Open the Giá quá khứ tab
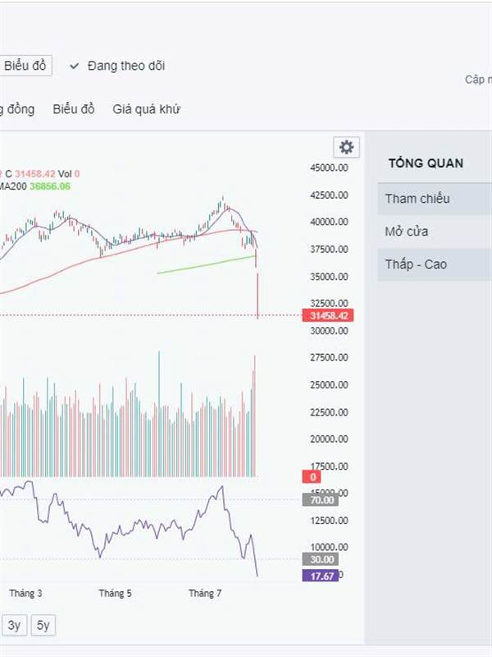Screen dimensions: 492x657 (x=146, y=109)
